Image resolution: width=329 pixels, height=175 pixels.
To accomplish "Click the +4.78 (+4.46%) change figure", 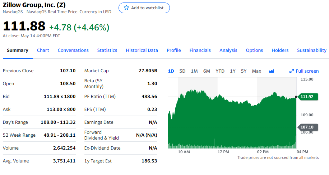I will click(79, 28).
